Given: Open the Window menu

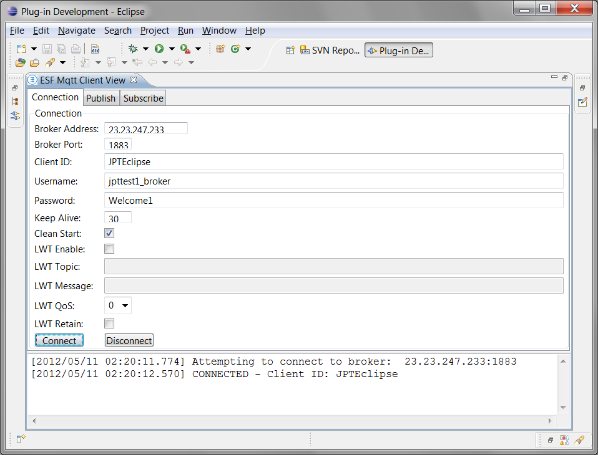Looking at the screenshot, I should pyautogui.click(x=219, y=31).
